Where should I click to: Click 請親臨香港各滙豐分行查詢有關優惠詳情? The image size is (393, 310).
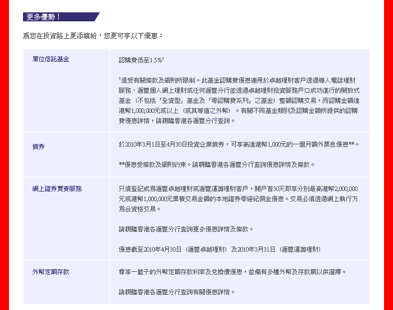(176, 292)
